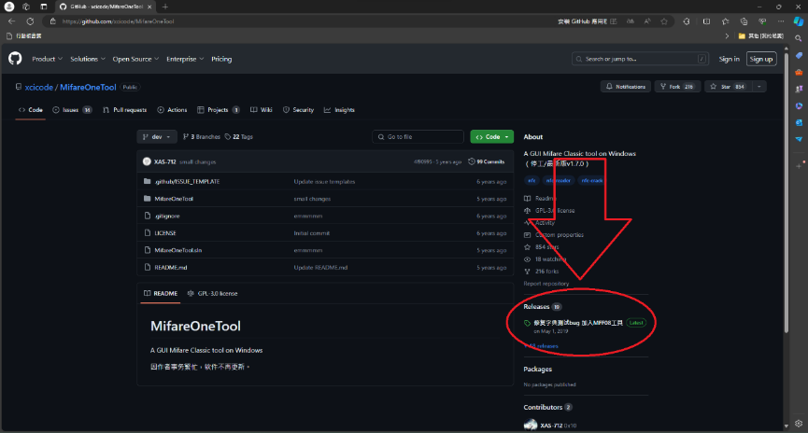The height and width of the screenshot is (433, 808).
Task: Open the .gitignore file
Action: tap(167, 216)
